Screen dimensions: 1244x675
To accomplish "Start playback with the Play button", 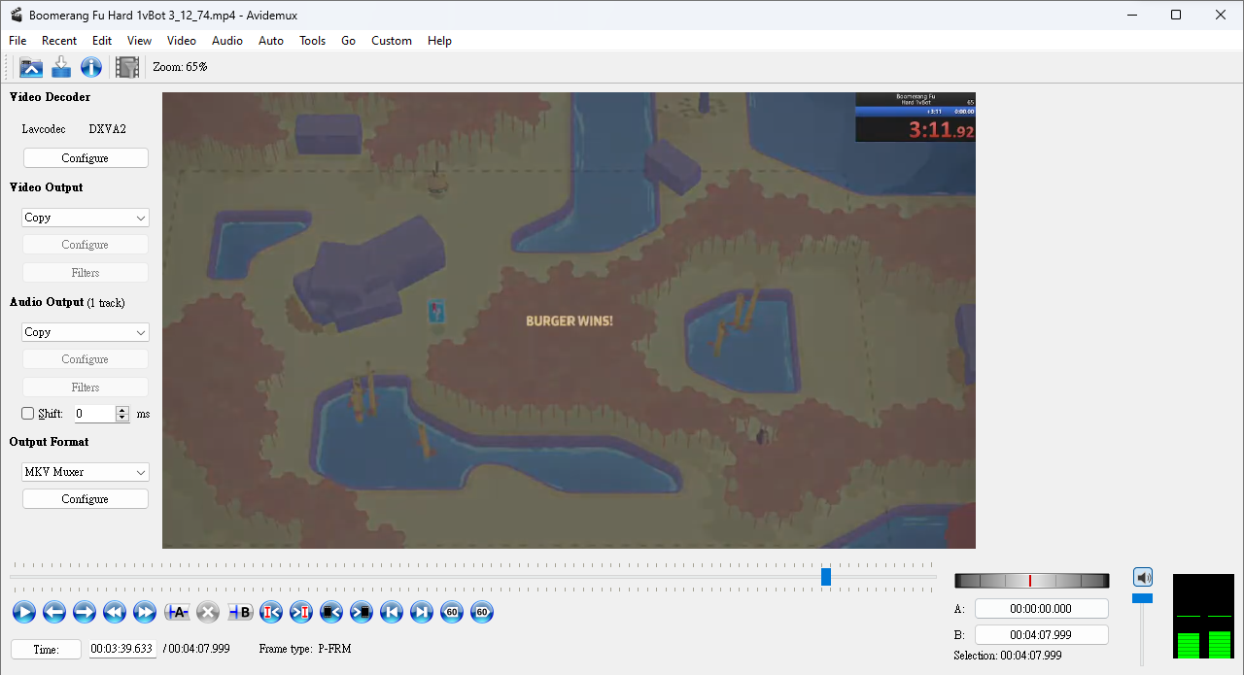I will coord(24,612).
